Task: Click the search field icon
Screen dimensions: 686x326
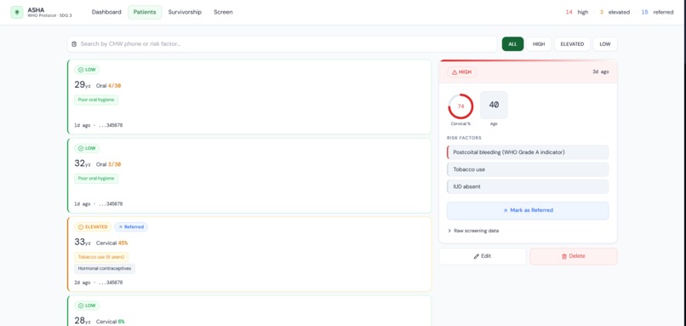Action: (x=74, y=44)
